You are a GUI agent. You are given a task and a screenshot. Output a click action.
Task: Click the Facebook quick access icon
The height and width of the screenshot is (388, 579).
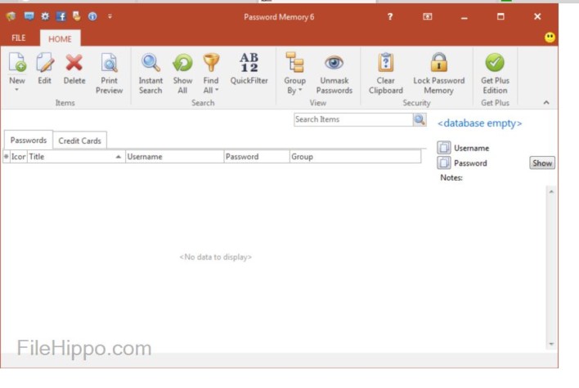[x=61, y=16]
